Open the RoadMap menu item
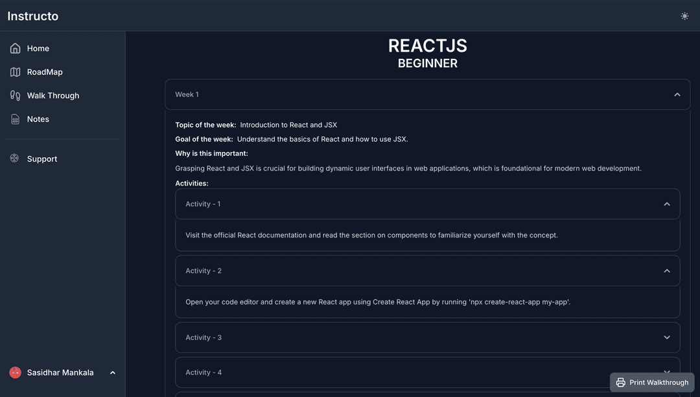The image size is (700, 397). (62, 72)
